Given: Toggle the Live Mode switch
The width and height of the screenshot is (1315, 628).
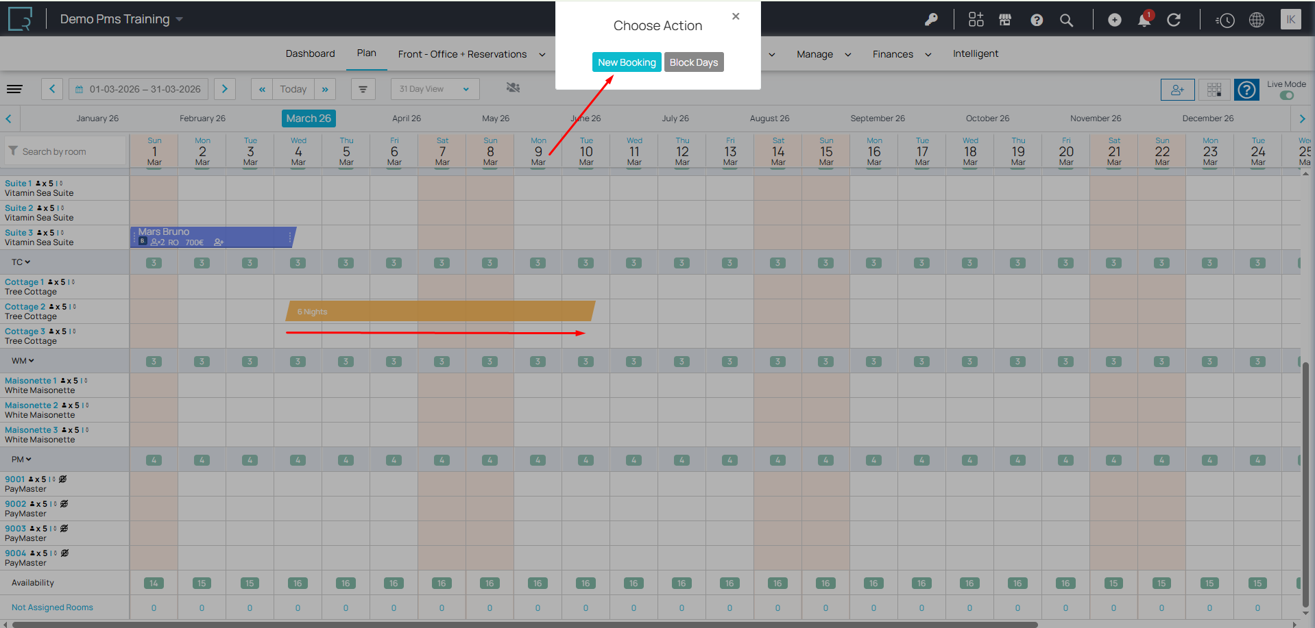Looking at the screenshot, I should tap(1286, 95).
